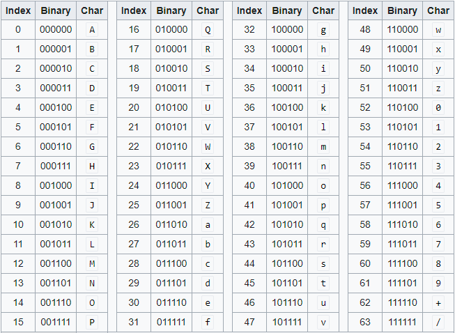Select binary value 111000
This screenshot has width=455, height=333.
tap(403, 185)
